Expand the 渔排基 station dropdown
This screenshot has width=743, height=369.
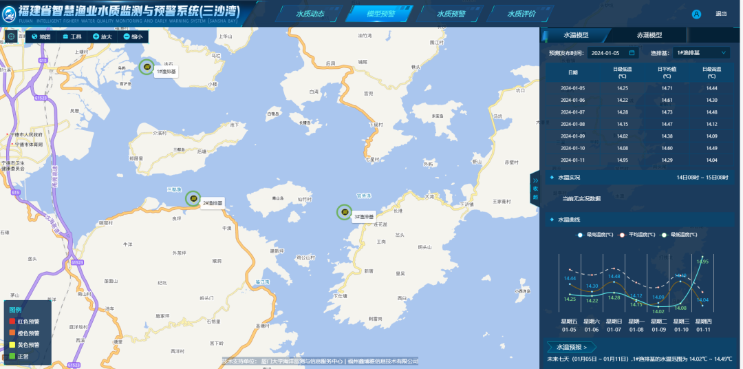(724, 52)
